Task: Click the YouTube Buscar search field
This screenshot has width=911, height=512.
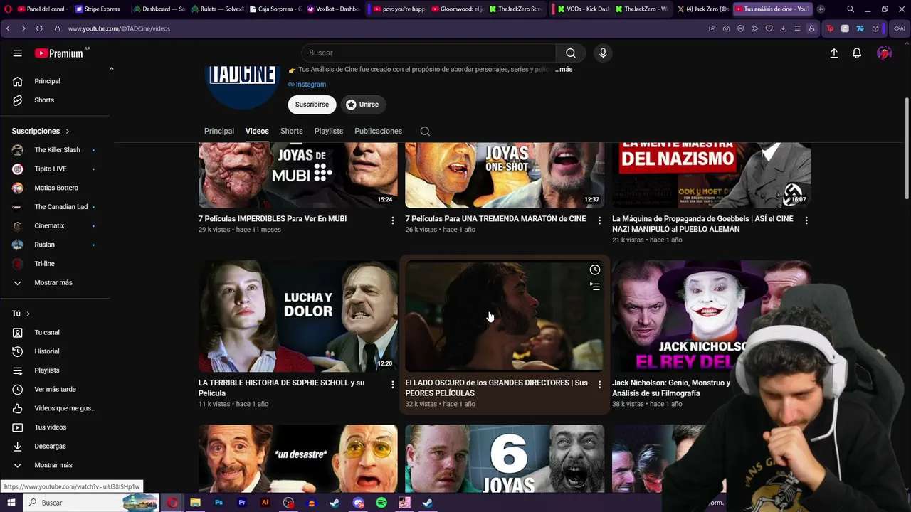Action: click(x=428, y=53)
